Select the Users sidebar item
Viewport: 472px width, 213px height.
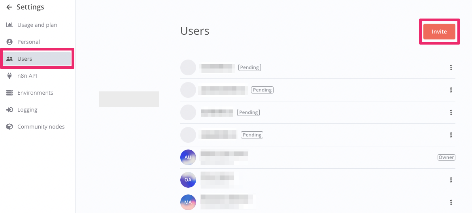[37, 59]
